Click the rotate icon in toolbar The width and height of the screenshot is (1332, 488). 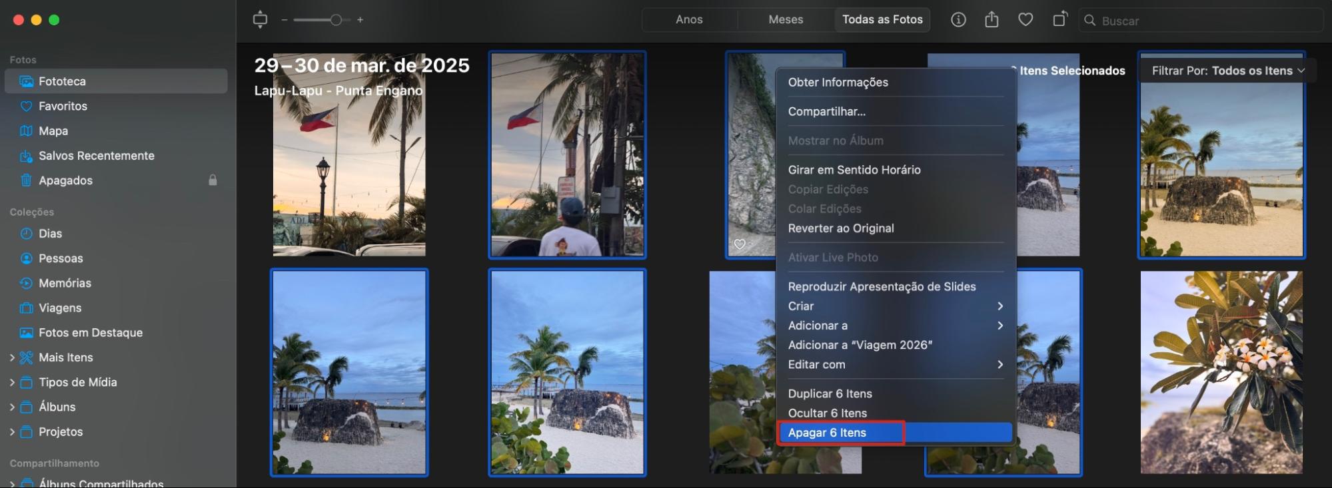1059,19
